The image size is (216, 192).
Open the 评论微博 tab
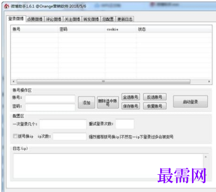pyautogui.click(x=53, y=19)
